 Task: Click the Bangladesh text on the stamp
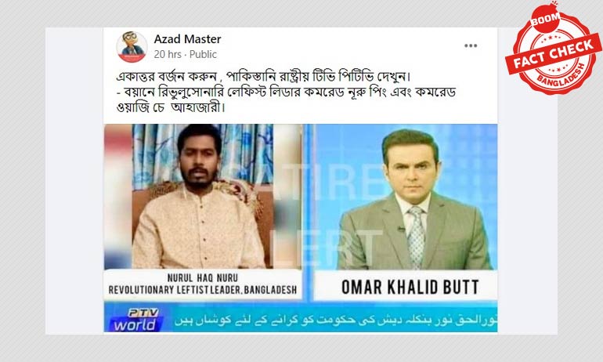[x=561, y=76]
